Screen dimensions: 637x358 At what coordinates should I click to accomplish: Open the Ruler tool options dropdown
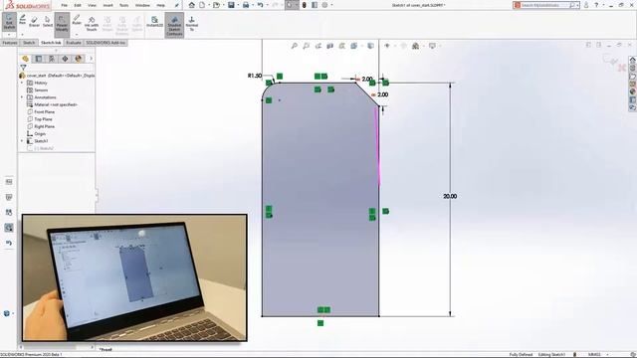pyautogui.click(x=77, y=35)
